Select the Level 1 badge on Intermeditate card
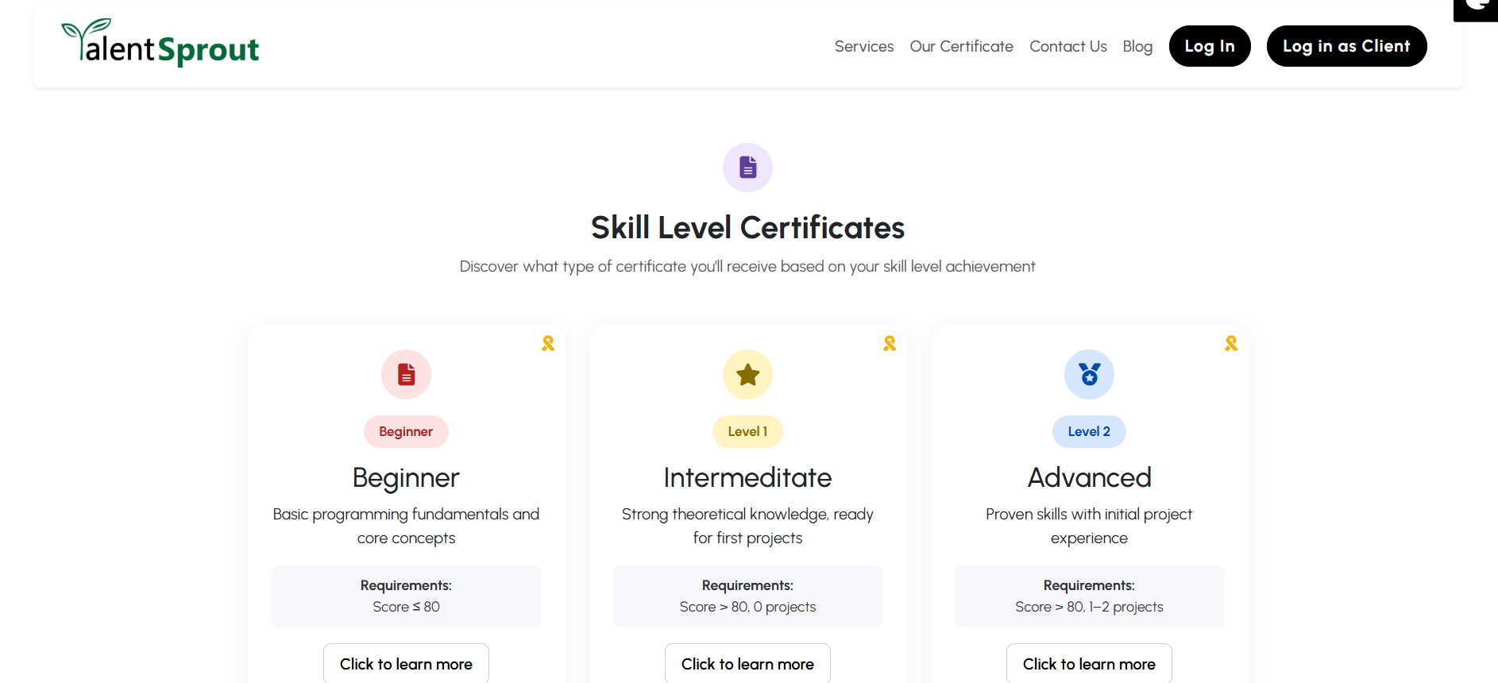The width and height of the screenshot is (1498, 683). 747,431
